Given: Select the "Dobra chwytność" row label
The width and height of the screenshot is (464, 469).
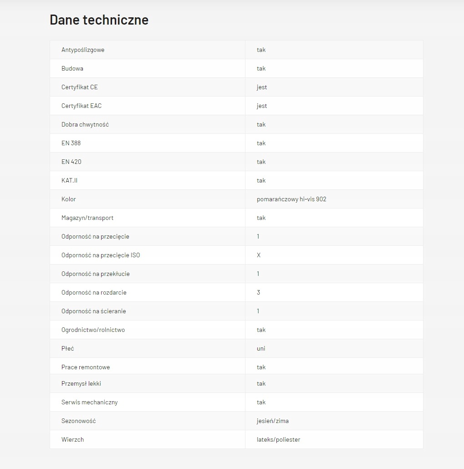Looking at the screenshot, I should (85, 124).
